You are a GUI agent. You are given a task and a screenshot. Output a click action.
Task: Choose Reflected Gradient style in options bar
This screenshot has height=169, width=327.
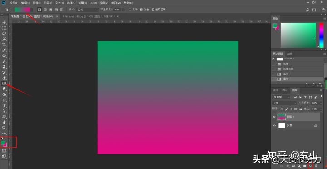tap(56, 10)
